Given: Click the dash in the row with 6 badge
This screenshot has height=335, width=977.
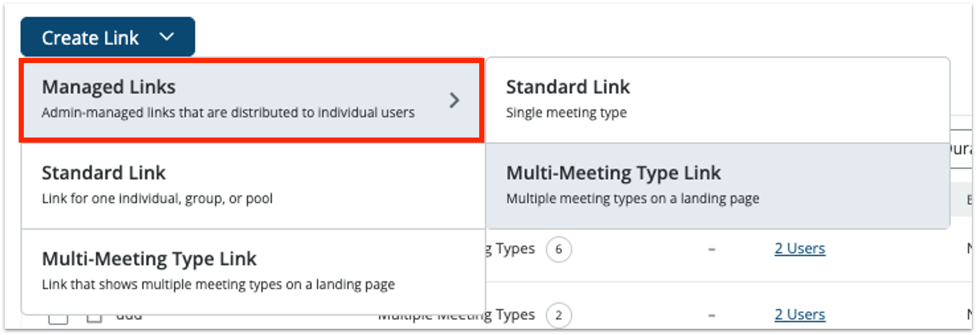Looking at the screenshot, I should click(712, 249).
